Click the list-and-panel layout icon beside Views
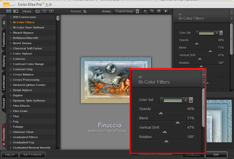 coord(15,11)
